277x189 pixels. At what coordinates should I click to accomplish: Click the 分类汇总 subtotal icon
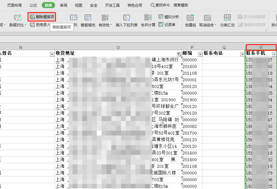coord(227,18)
